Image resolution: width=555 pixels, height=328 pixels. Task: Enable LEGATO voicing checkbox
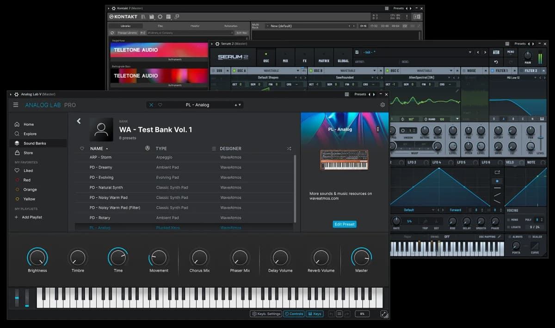(508, 227)
